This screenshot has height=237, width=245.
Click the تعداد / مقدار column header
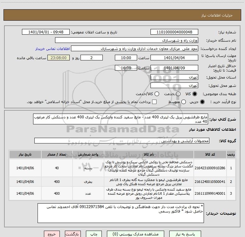57,154
